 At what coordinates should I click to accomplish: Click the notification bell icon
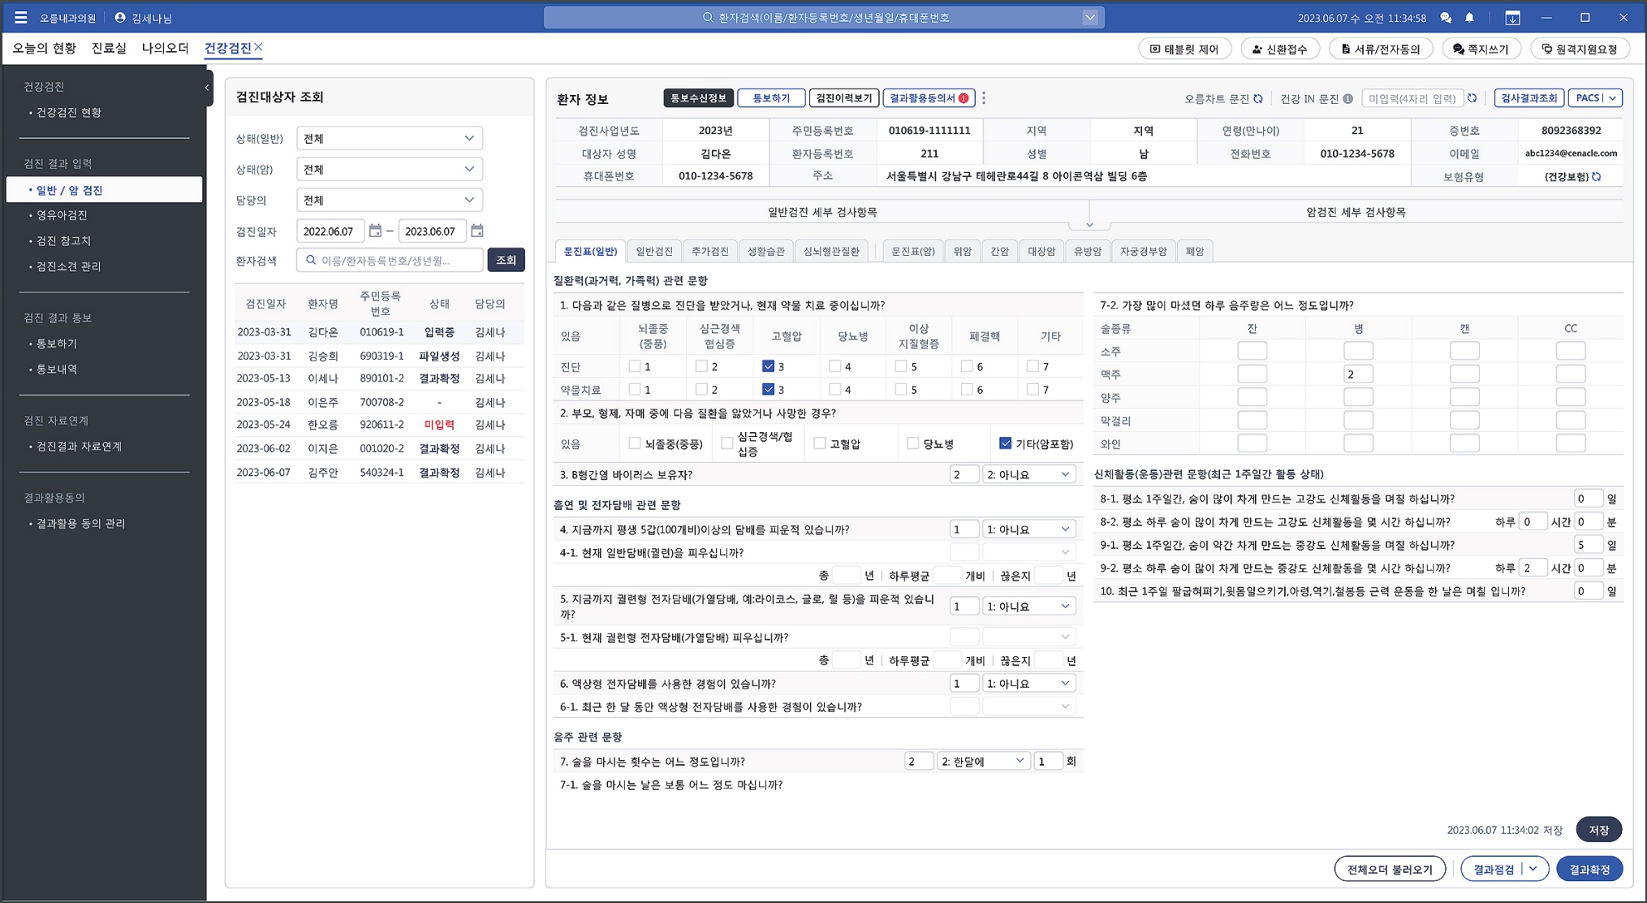(x=1469, y=17)
